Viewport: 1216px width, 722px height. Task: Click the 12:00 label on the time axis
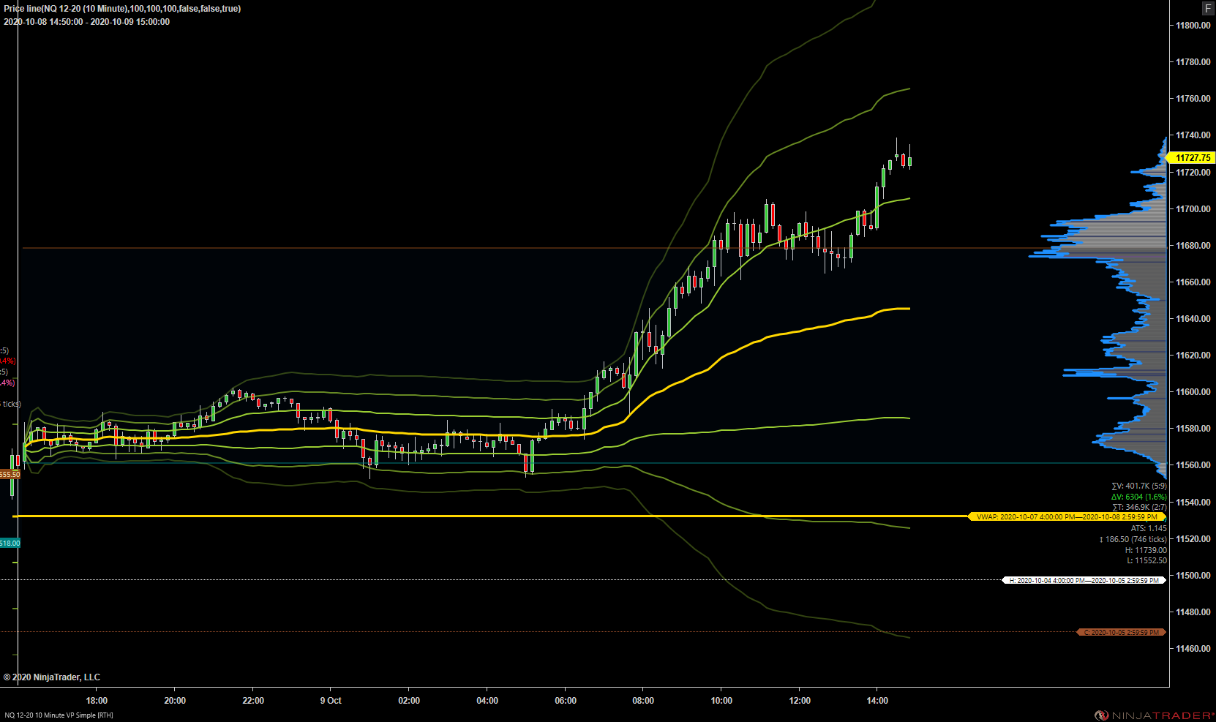click(x=800, y=701)
